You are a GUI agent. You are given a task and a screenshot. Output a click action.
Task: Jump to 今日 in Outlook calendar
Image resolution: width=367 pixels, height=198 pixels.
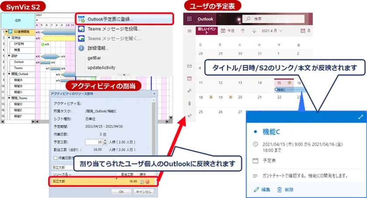228,31
